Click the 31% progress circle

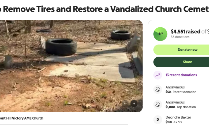coord(160,34)
